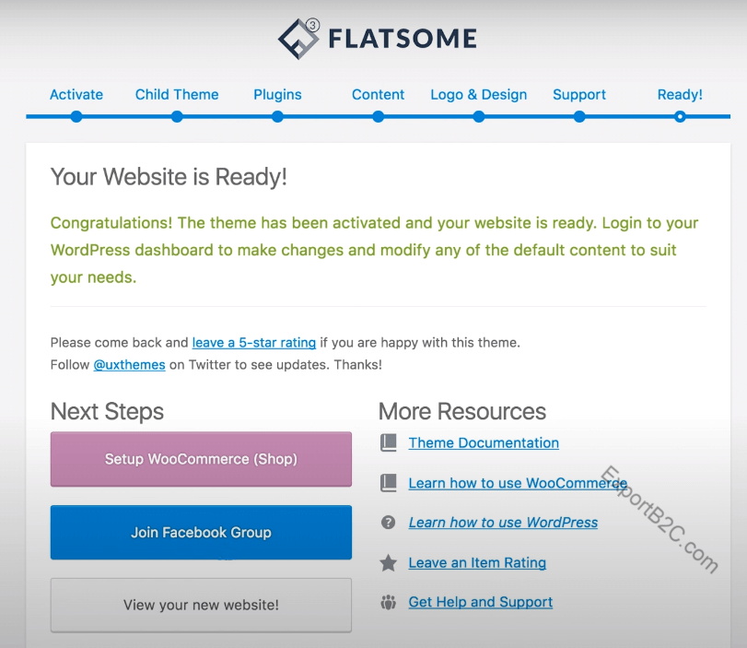Go to the Activate step
Image resolution: width=747 pixels, height=648 pixels.
tap(76, 95)
